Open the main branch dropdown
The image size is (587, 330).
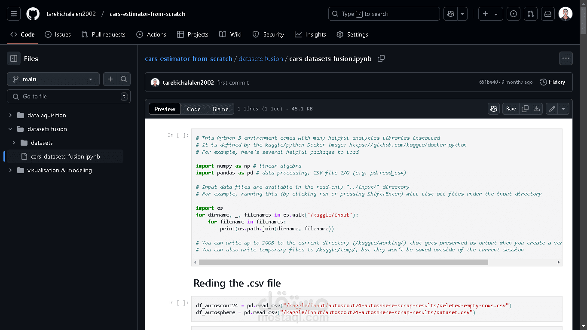[x=53, y=79]
